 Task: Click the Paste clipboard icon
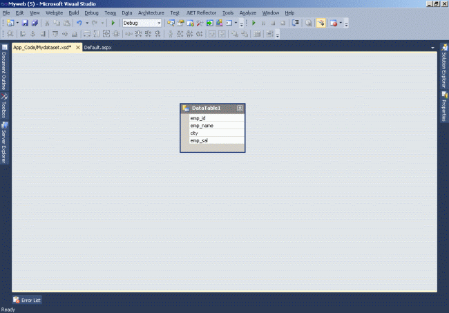[x=66, y=23]
